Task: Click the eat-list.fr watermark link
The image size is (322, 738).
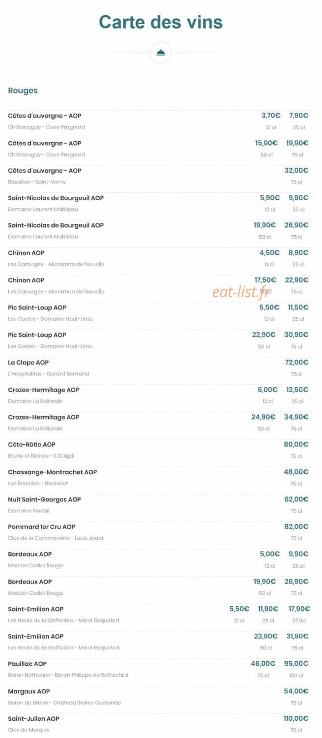Action: 242,291
